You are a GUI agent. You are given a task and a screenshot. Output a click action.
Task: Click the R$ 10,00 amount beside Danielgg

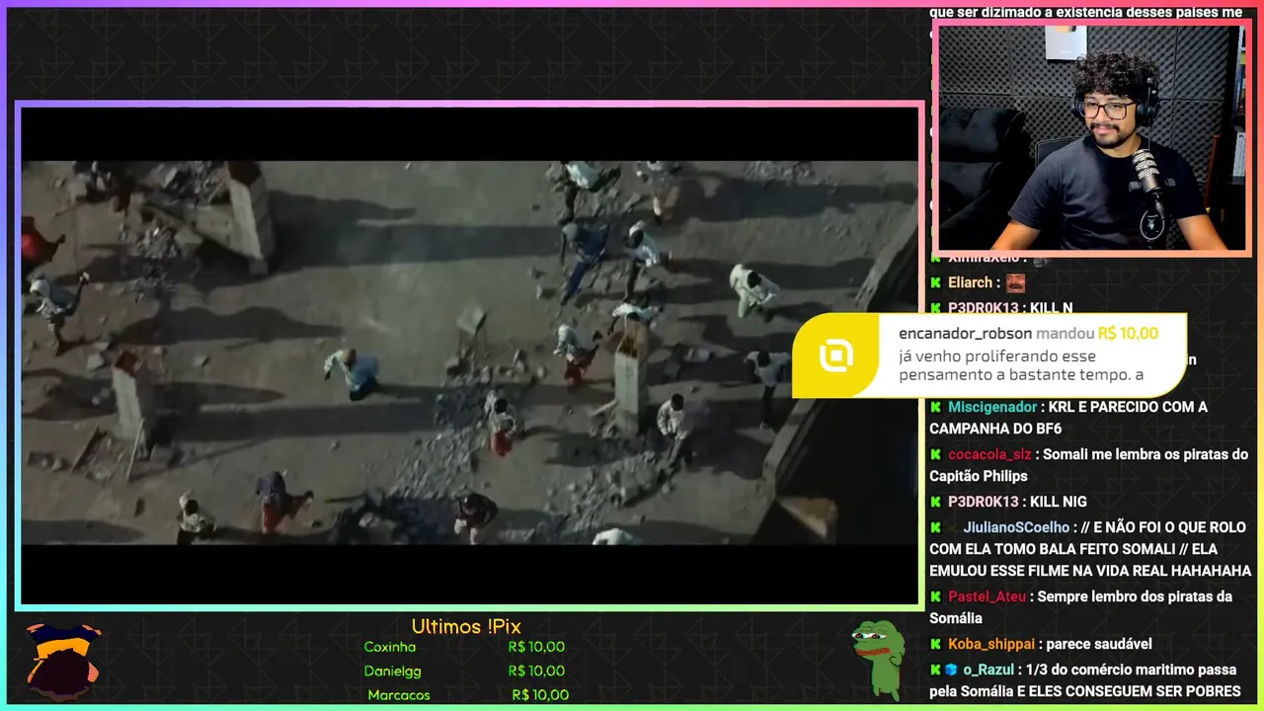click(x=536, y=671)
